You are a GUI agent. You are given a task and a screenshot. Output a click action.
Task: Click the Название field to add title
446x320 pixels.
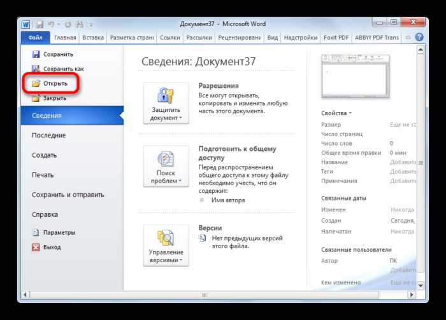(403, 162)
